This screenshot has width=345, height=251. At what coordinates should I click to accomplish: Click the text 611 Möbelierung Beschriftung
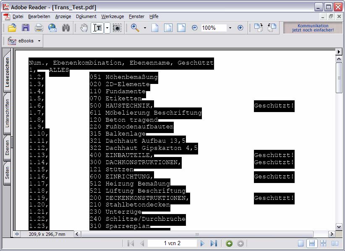point(146,112)
